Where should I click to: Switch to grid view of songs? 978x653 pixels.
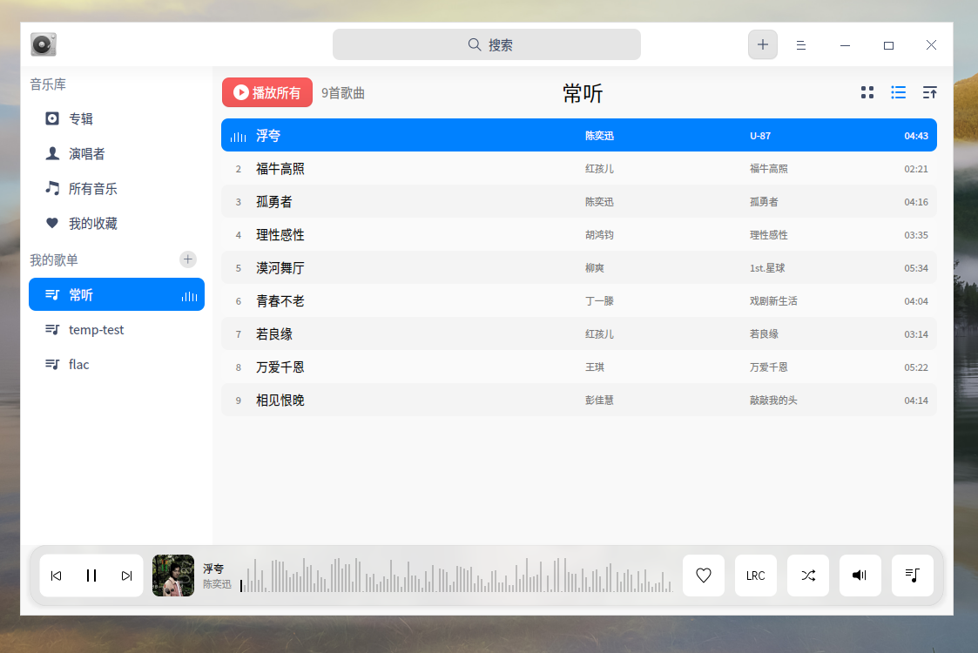pyautogui.click(x=867, y=92)
